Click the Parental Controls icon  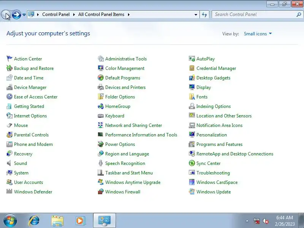click(x=9, y=135)
